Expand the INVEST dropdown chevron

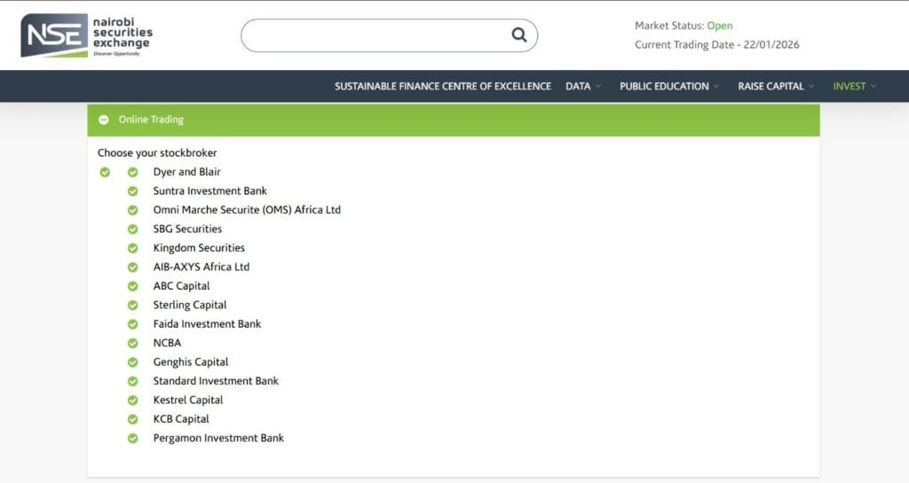pyautogui.click(x=873, y=86)
